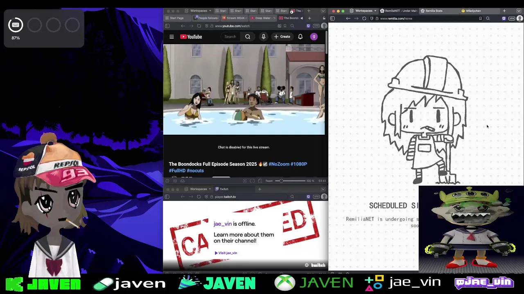Open the YouTube notifications bell

click(300, 37)
